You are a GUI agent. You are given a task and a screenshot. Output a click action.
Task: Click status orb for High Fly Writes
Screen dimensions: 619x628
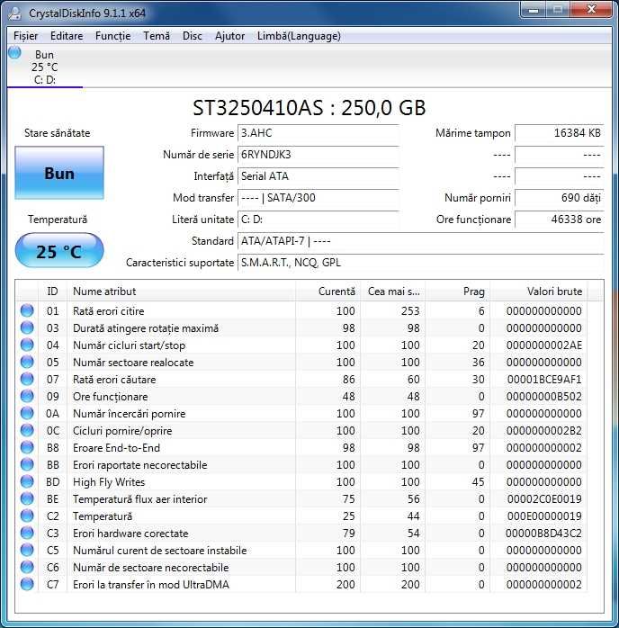click(27, 481)
